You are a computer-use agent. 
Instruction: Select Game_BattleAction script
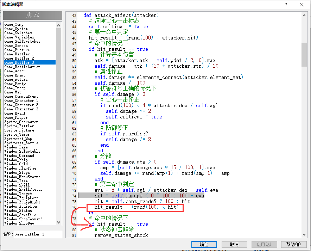[23, 67]
